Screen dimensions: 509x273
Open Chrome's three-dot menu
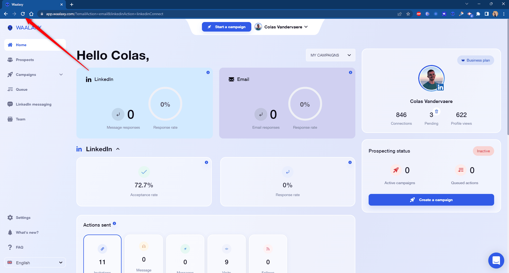pos(504,14)
